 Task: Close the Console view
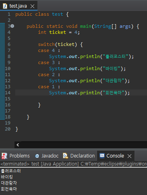click(129, 156)
